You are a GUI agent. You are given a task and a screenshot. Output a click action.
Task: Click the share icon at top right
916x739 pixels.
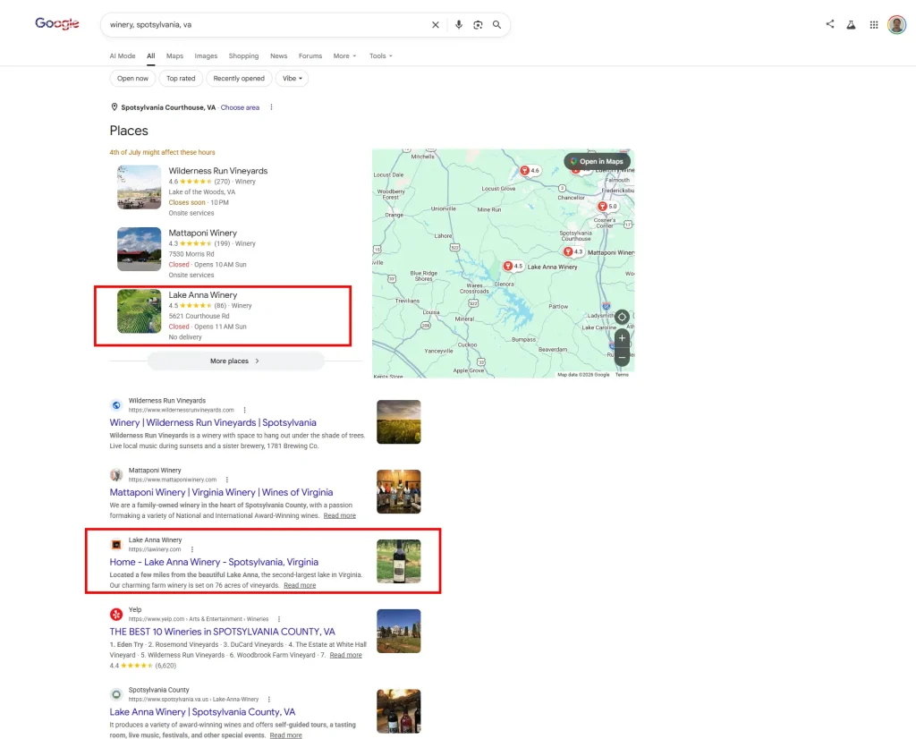pos(830,24)
